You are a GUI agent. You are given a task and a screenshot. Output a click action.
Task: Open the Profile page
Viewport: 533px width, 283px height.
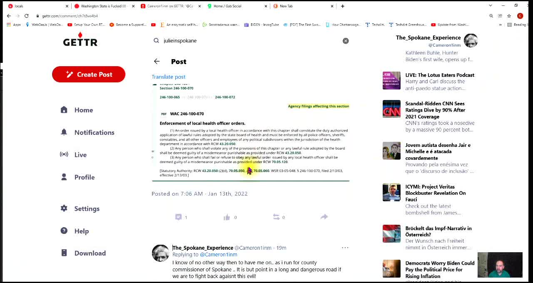pyautogui.click(x=85, y=177)
